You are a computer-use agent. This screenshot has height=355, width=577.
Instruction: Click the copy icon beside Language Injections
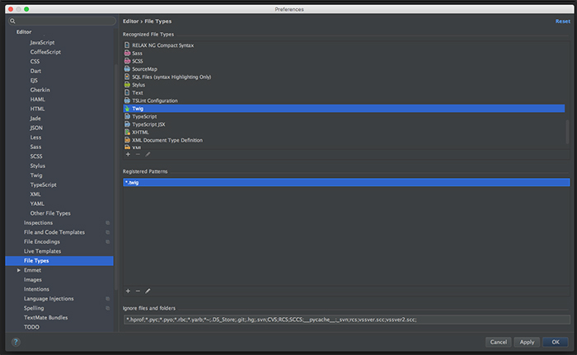(107, 299)
